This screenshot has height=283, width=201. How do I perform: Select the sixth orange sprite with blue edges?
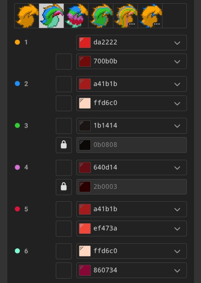[x=150, y=16]
